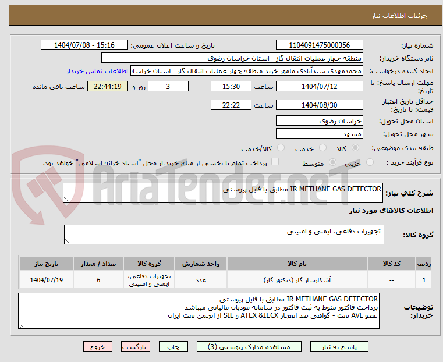Click the ردیف column header
This screenshot has width=443, height=362.
click(424, 264)
